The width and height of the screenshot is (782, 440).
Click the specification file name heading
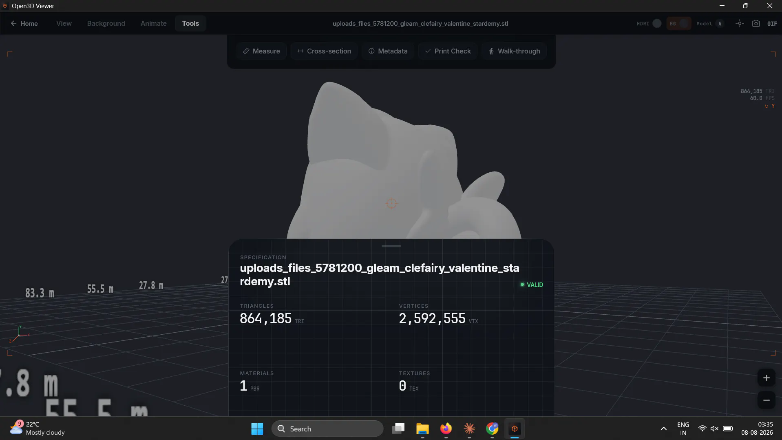click(379, 274)
